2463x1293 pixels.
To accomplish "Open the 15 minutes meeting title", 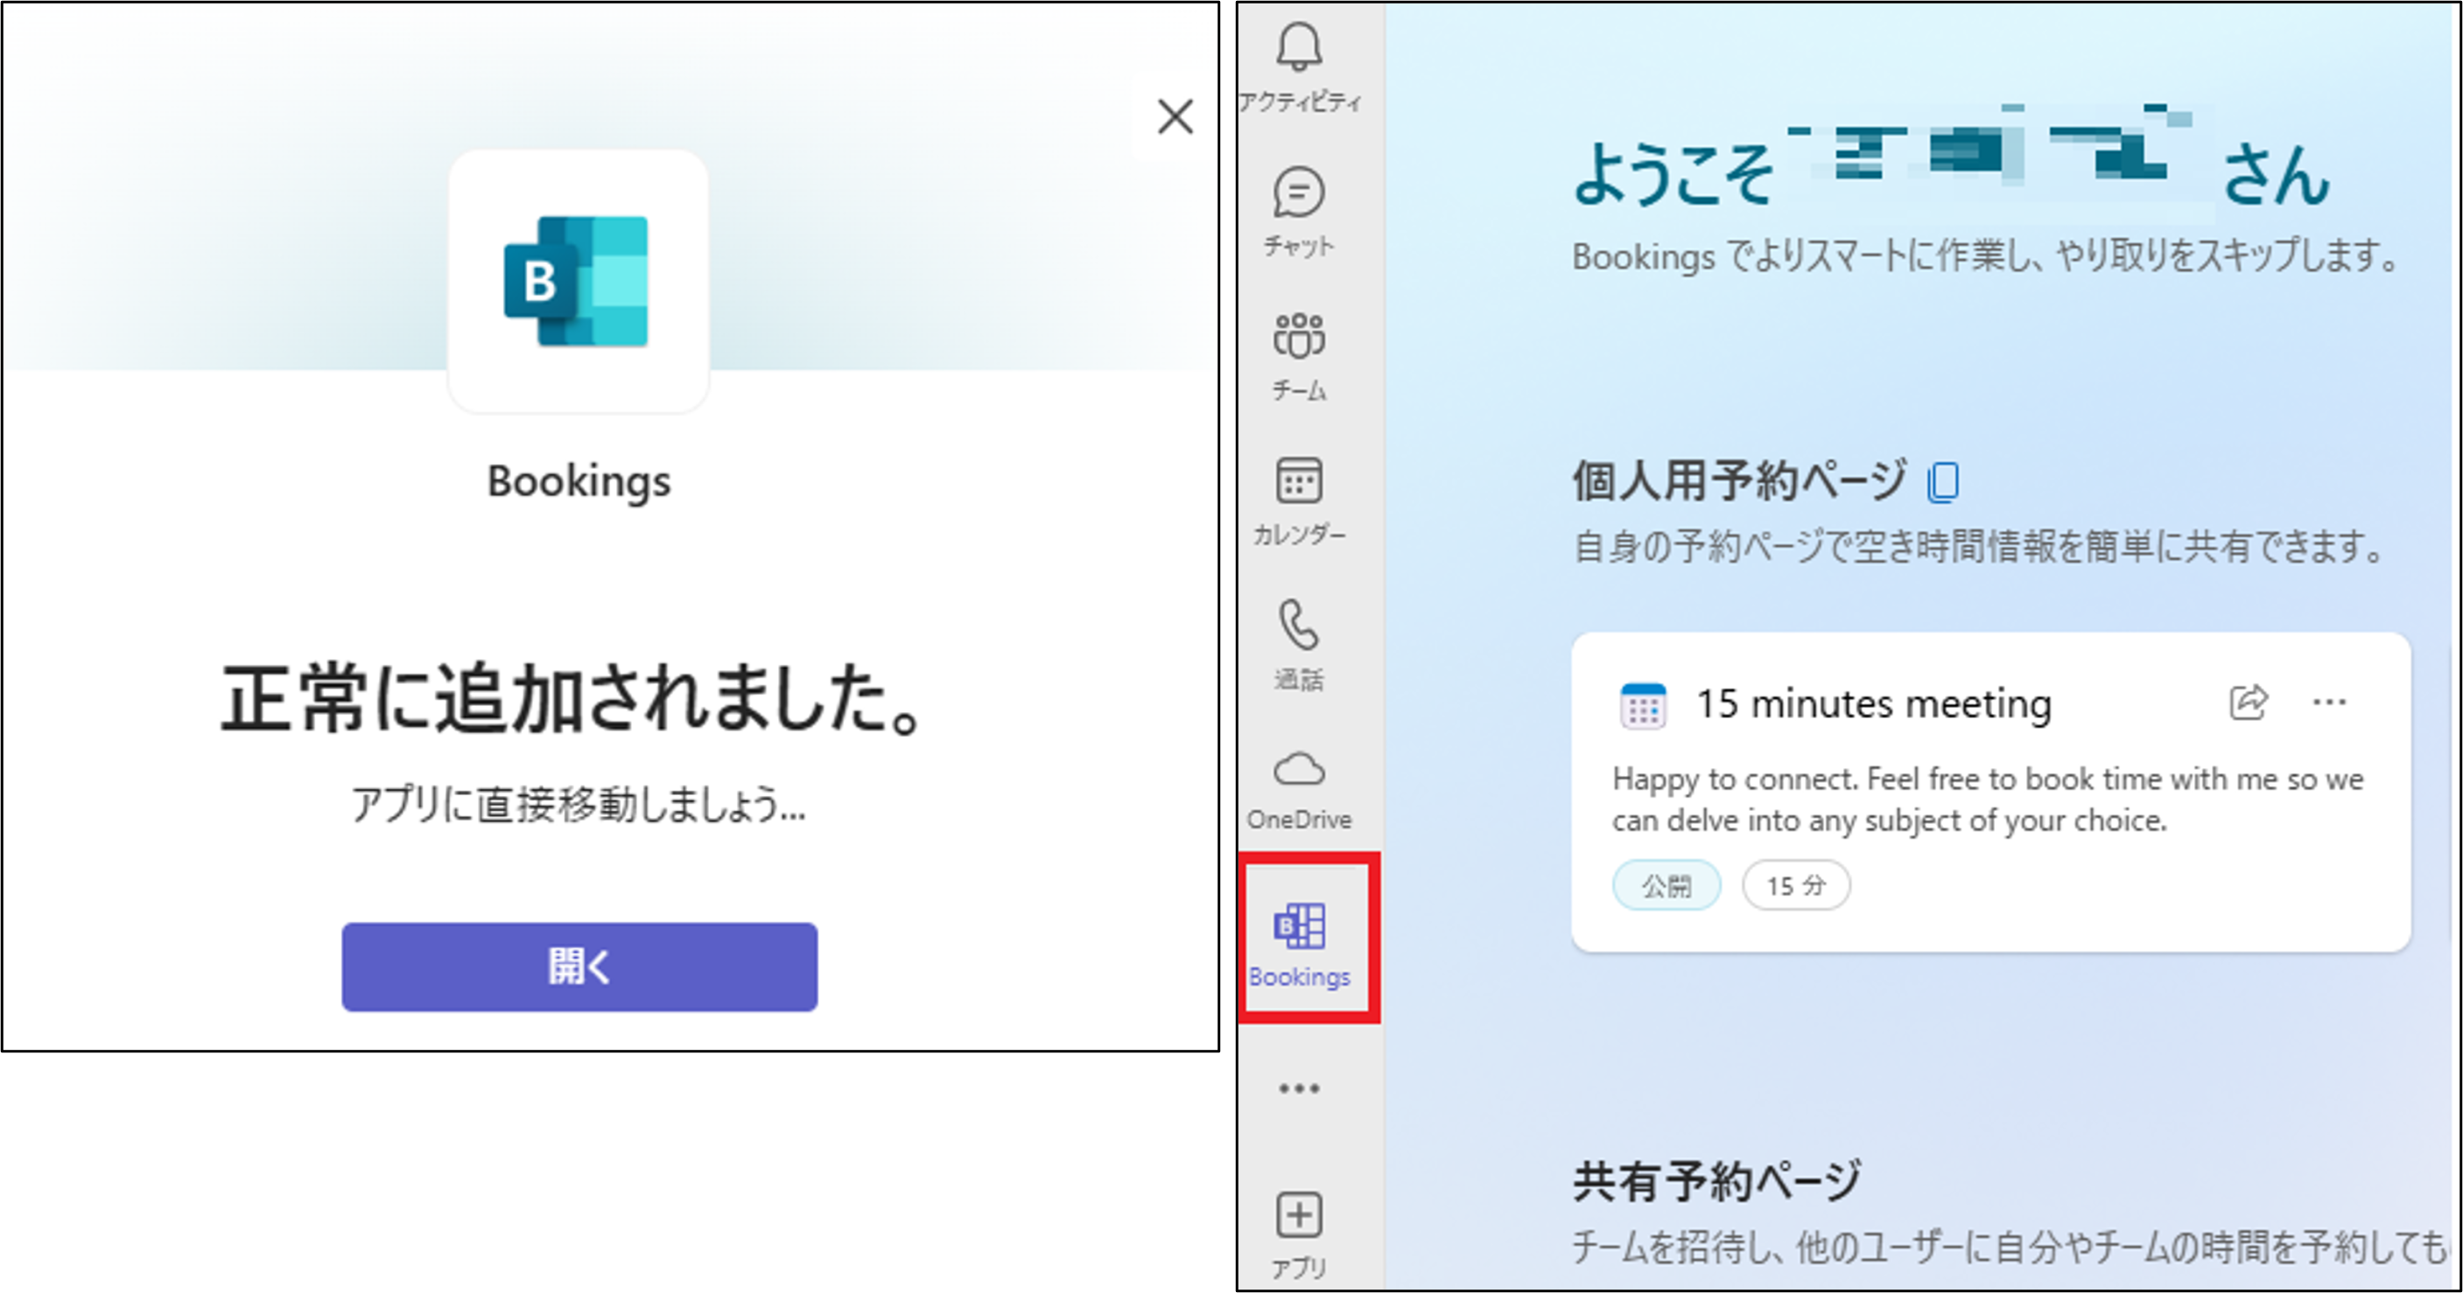I will [1874, 704].
